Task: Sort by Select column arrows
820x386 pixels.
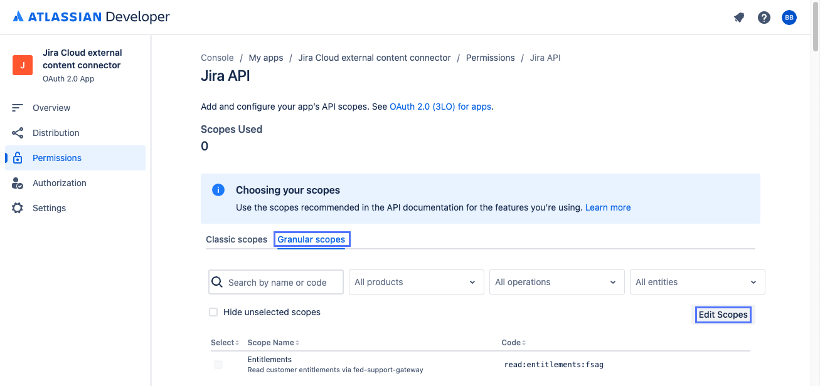Action: coord(238,343)
